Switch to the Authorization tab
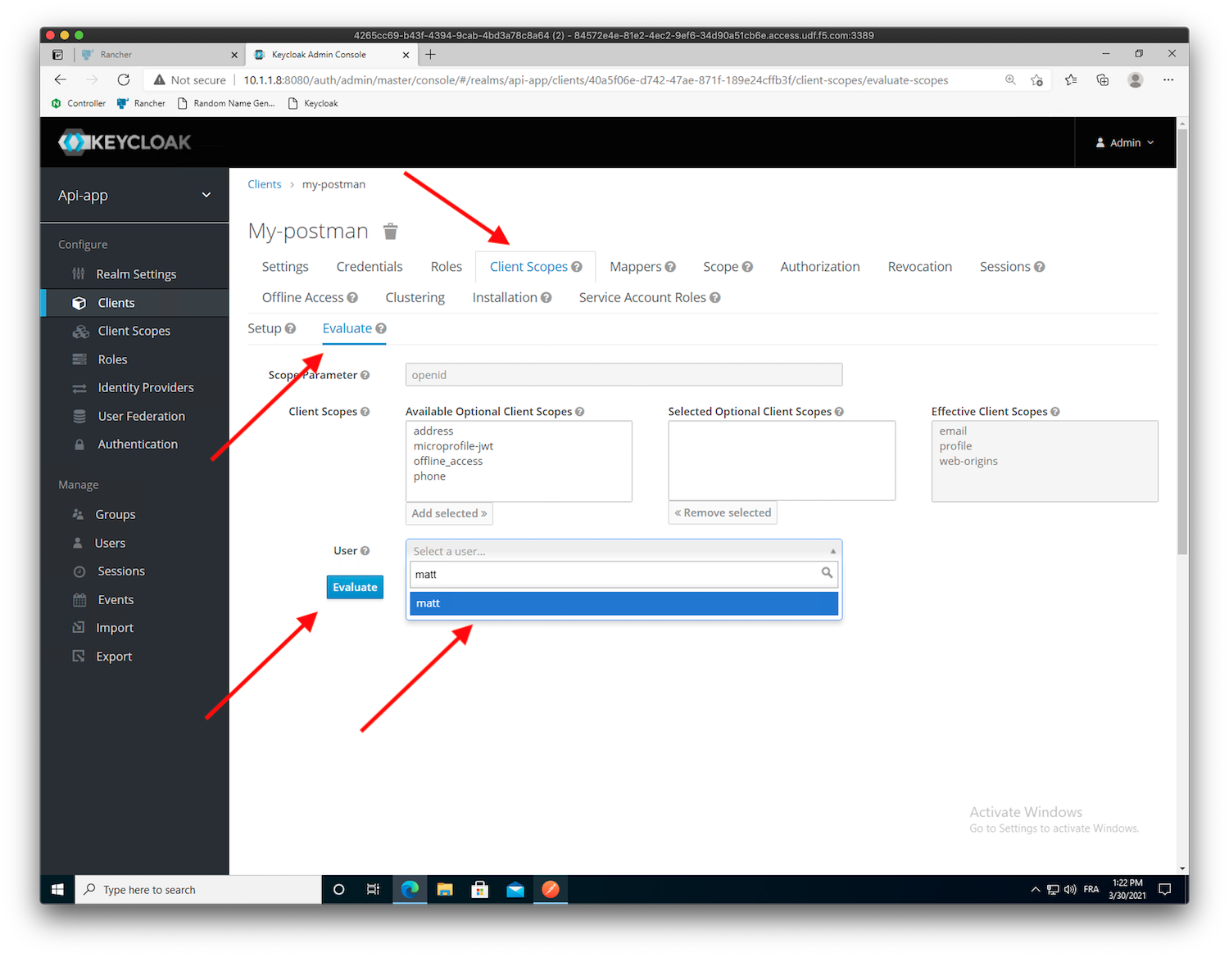 pyautogui.click(x=820, y=267)
